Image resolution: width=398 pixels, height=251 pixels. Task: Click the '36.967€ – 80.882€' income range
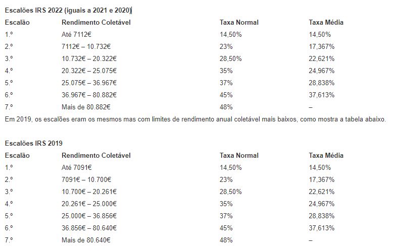click(x=89, y=95)
